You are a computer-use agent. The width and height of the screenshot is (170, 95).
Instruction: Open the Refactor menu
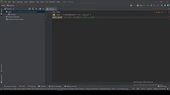point(32,2)
